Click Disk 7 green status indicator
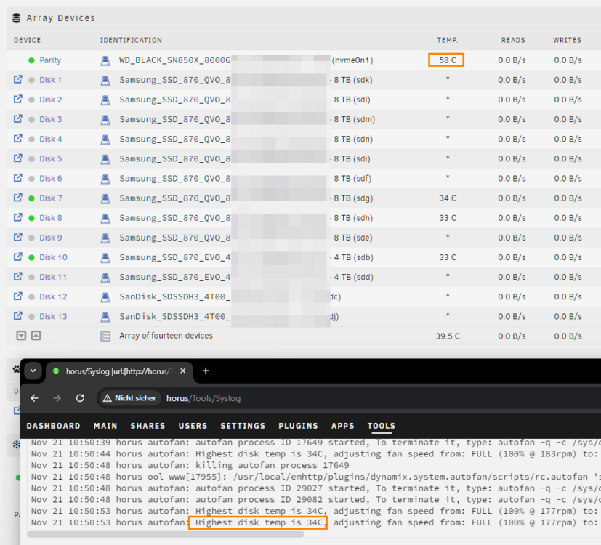Viewport: 601px width, 545px height. 31,198
